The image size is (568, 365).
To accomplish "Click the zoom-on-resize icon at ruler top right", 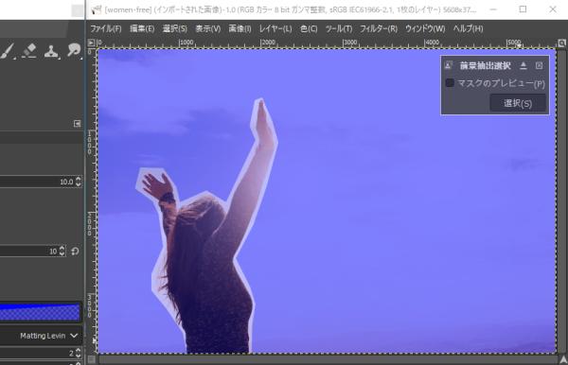I will click(561, 43).
